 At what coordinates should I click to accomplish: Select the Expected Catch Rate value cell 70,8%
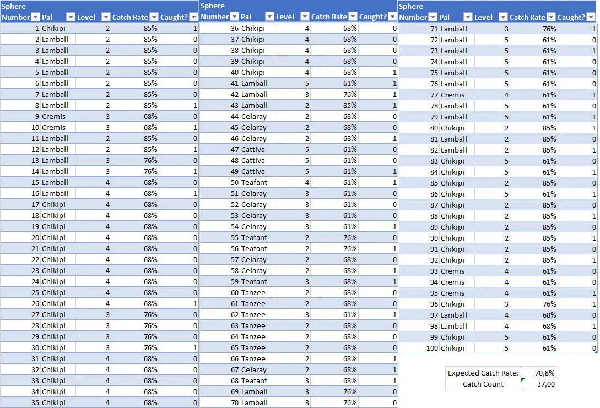(x=538, y=373)
